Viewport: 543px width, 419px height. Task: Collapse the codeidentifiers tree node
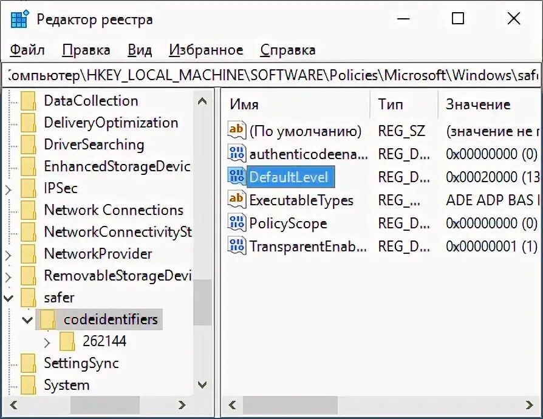pyautogui.click(x=27, y=320)
